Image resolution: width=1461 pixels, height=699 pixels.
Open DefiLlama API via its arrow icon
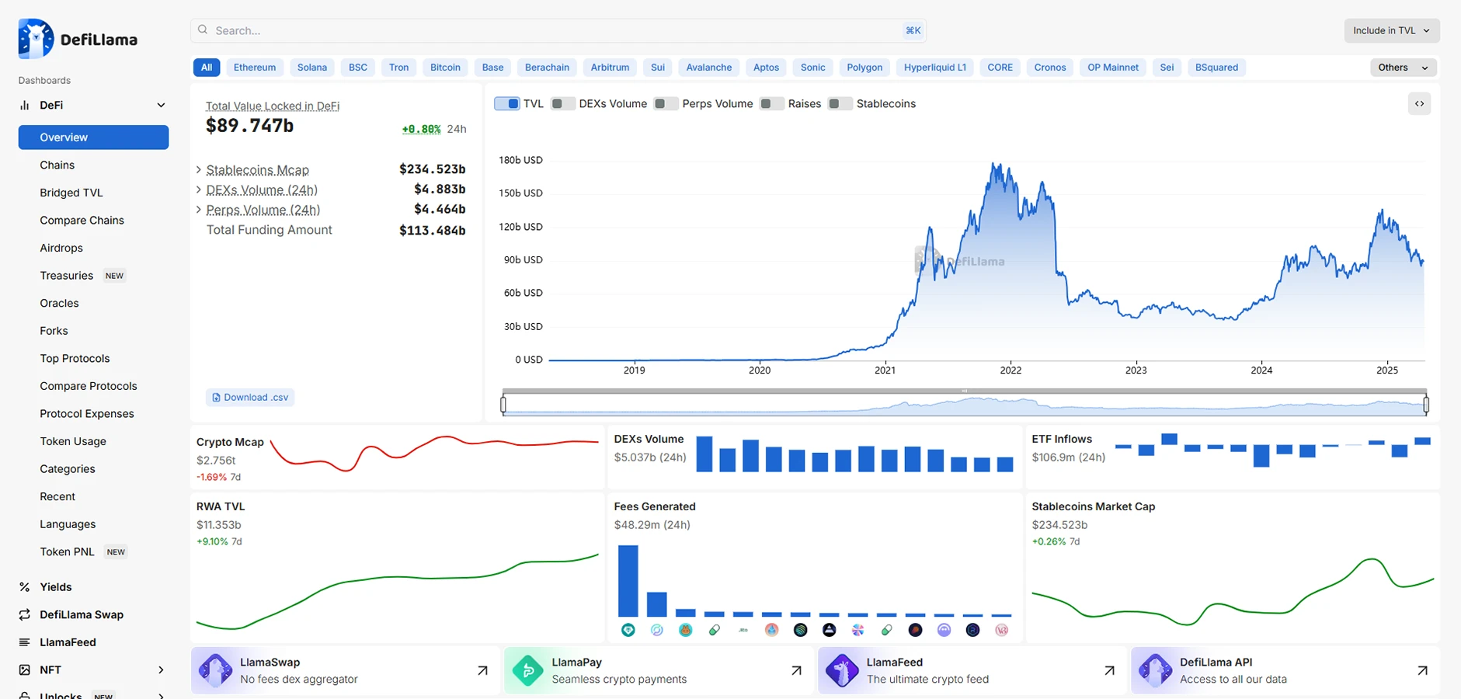[x=1422, y=670]
